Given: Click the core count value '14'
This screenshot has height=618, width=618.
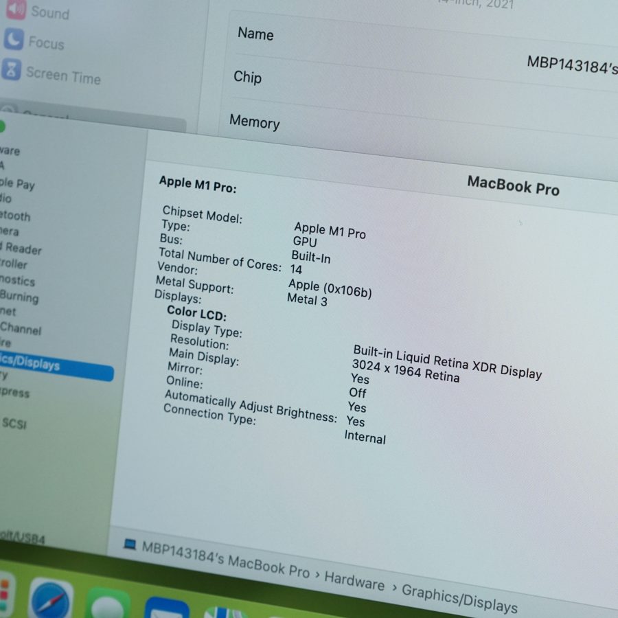Looking at the screenshot, I should 296,270.
